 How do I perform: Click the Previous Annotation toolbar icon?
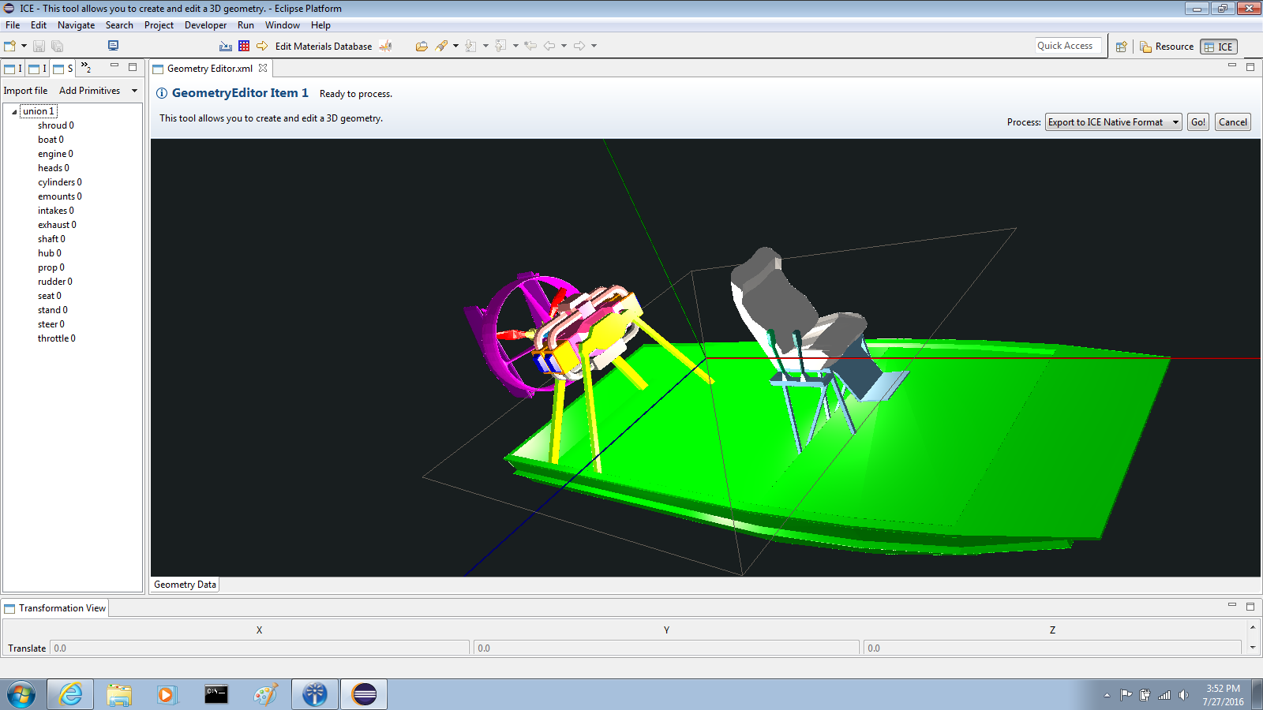click(x=500, y=46)
